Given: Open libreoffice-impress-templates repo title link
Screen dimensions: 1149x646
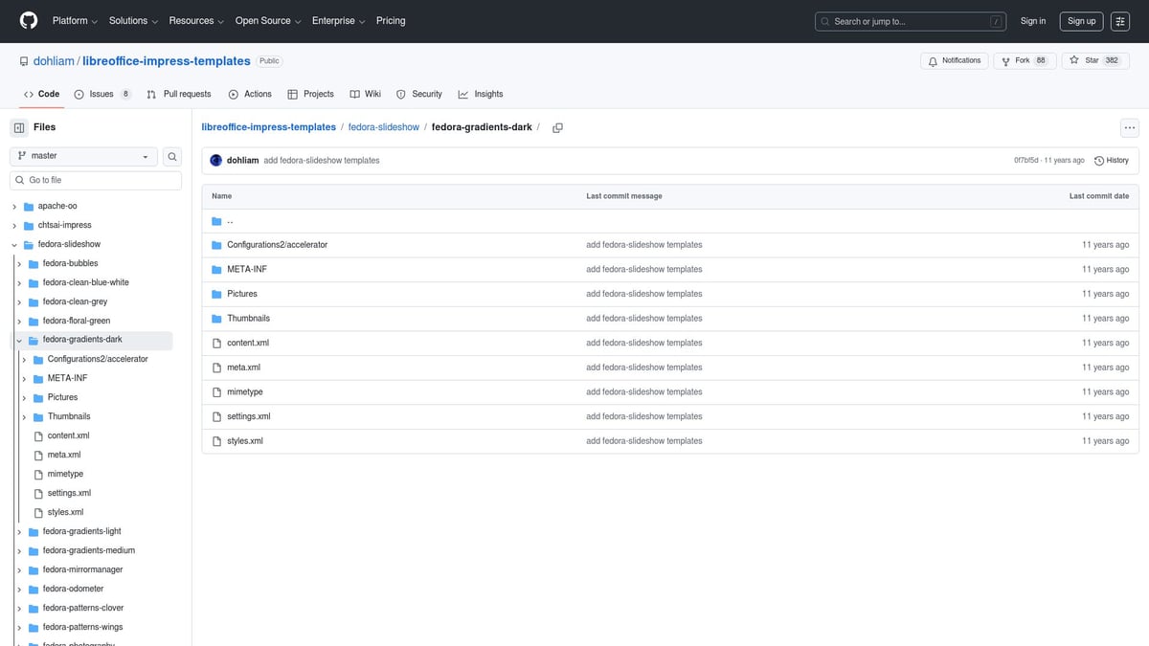Looking at the screenshot, I should (x=167, y=61).
